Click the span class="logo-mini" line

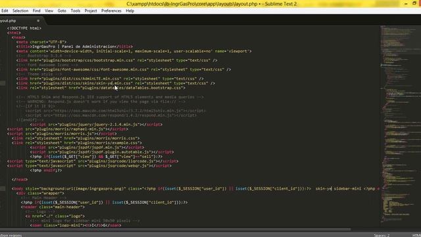coord(76,225)
